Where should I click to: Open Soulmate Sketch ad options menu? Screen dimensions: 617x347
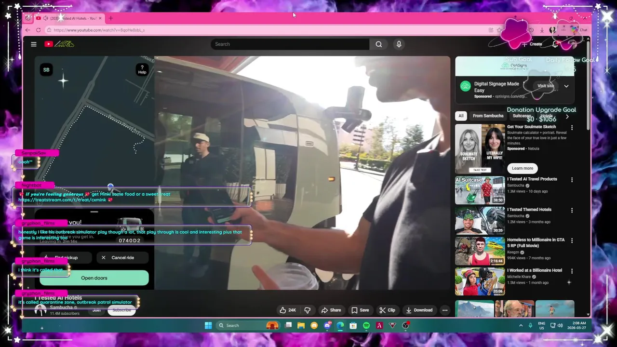[x=572, y=128]
